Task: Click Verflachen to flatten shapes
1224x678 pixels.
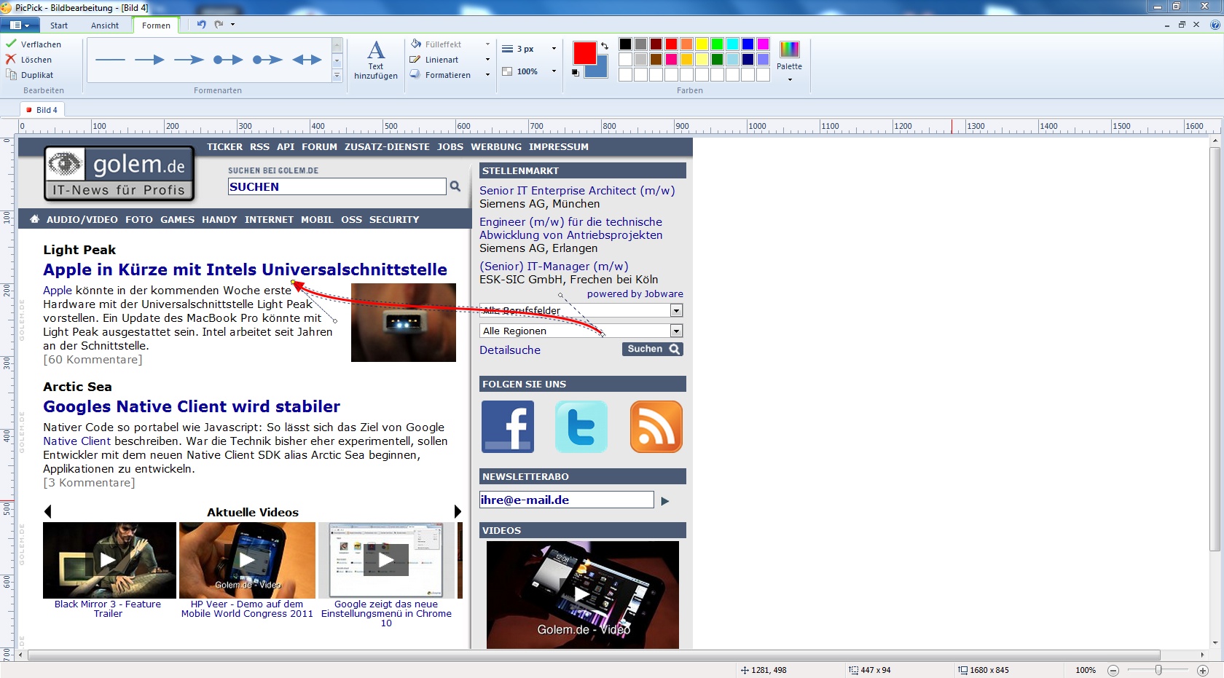Action: 34,44
